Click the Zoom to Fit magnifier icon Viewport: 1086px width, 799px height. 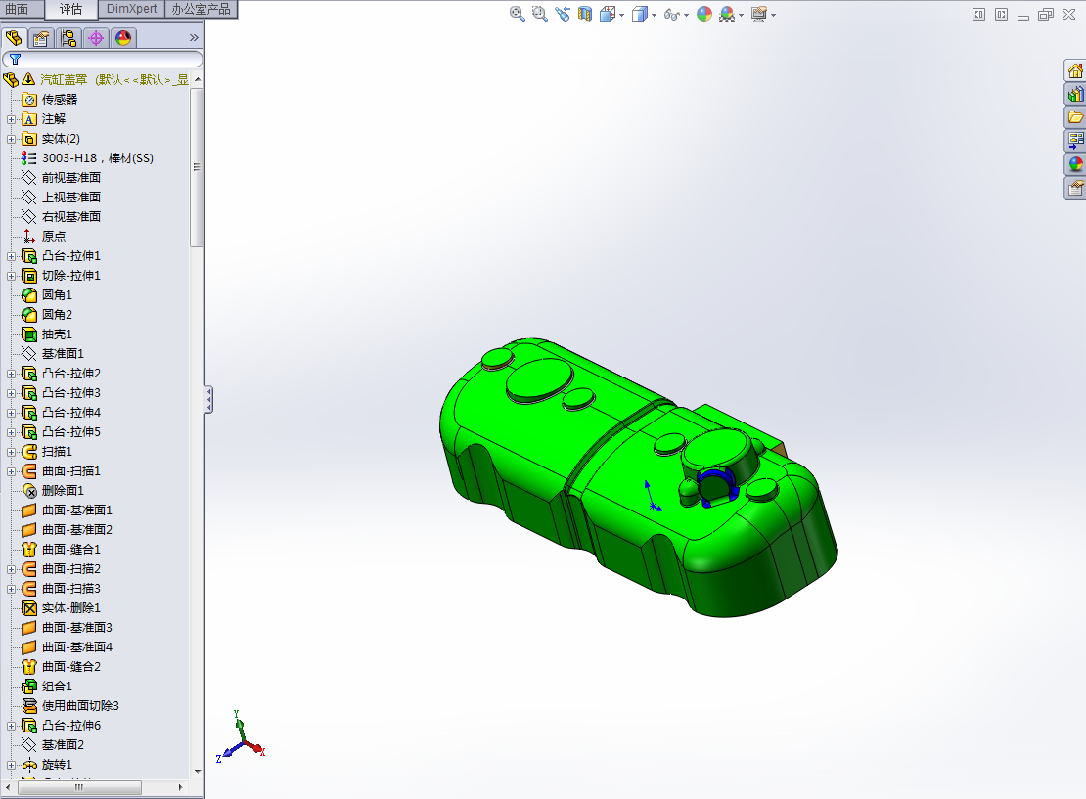tap(517, 14)
